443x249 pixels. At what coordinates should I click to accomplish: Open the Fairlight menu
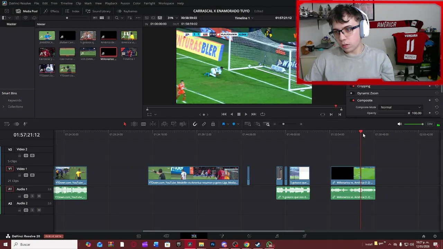click(150, 3)
